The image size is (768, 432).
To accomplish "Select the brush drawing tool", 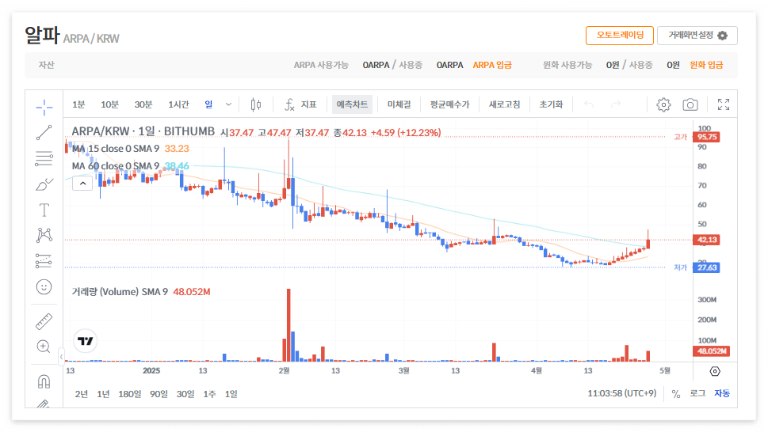I will 44,184.
